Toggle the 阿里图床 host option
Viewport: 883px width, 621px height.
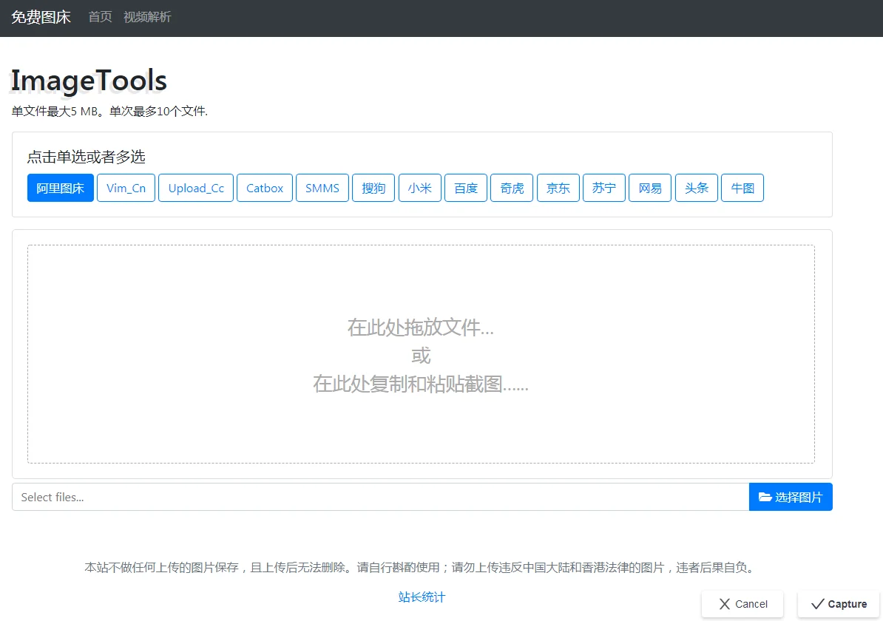pyautogui.click(x=60, y=188)
